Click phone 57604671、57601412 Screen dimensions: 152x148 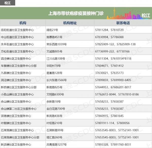pos(109,66)
